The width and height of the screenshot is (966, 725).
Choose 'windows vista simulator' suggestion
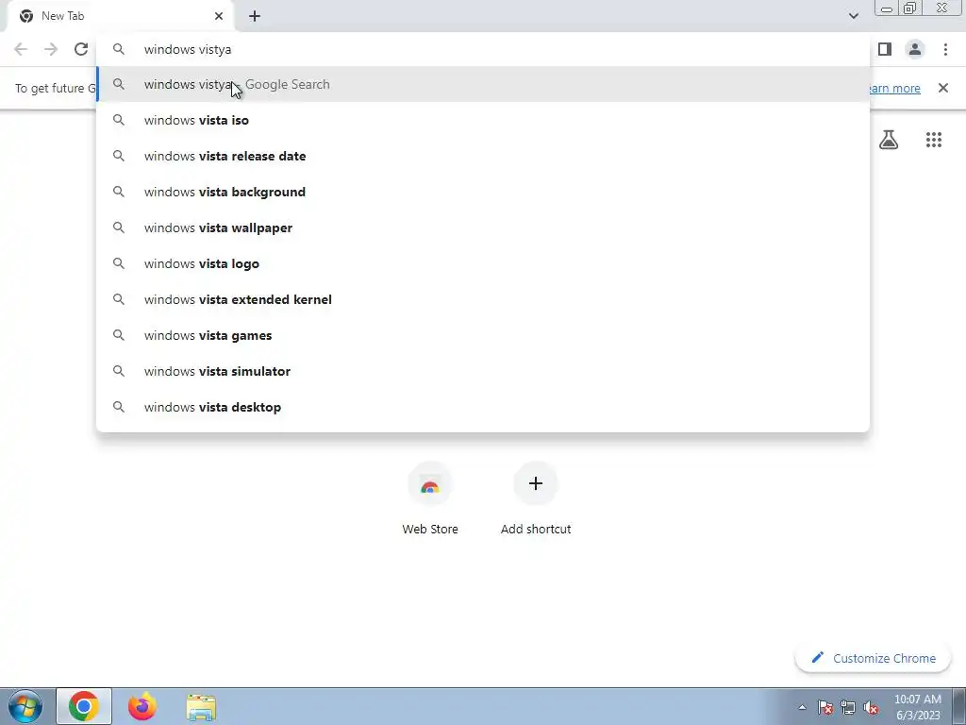[483, 371]
